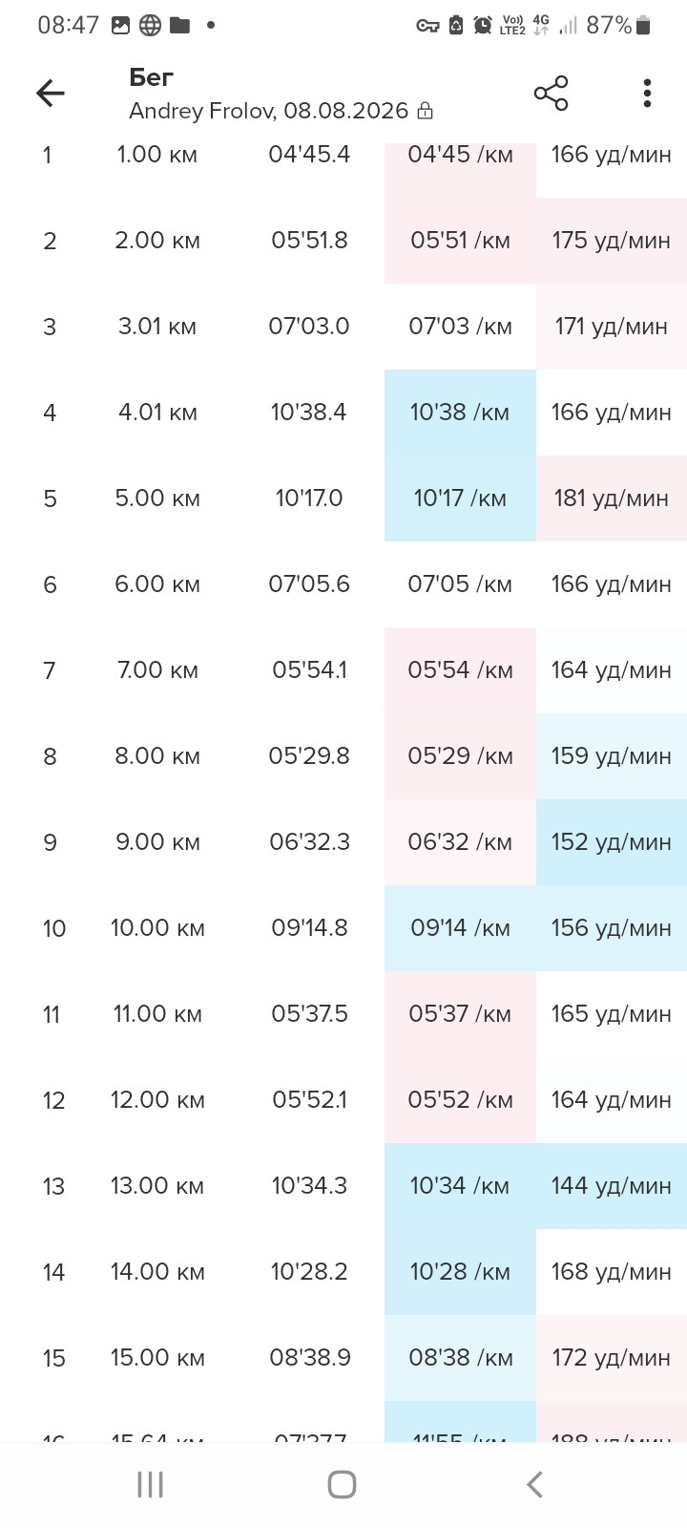
Task: Tap the back arrow in header
Action: pos(51,93)
